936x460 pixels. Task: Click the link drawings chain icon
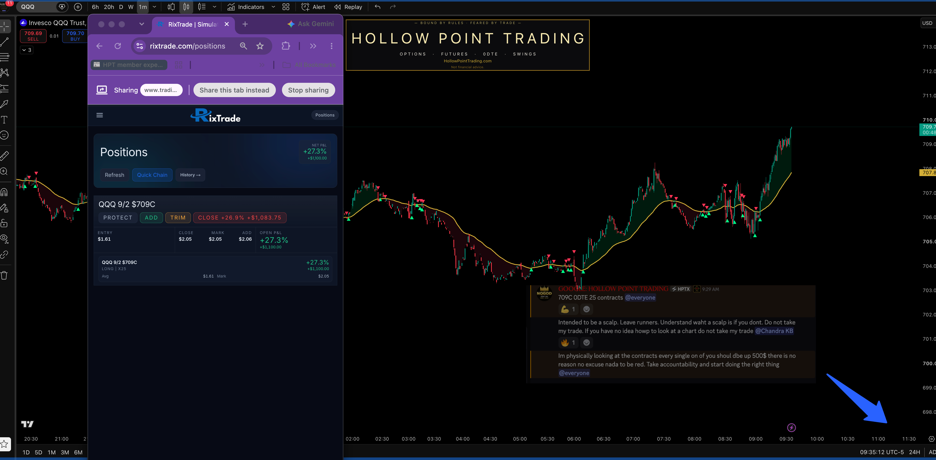pos(5,254)
